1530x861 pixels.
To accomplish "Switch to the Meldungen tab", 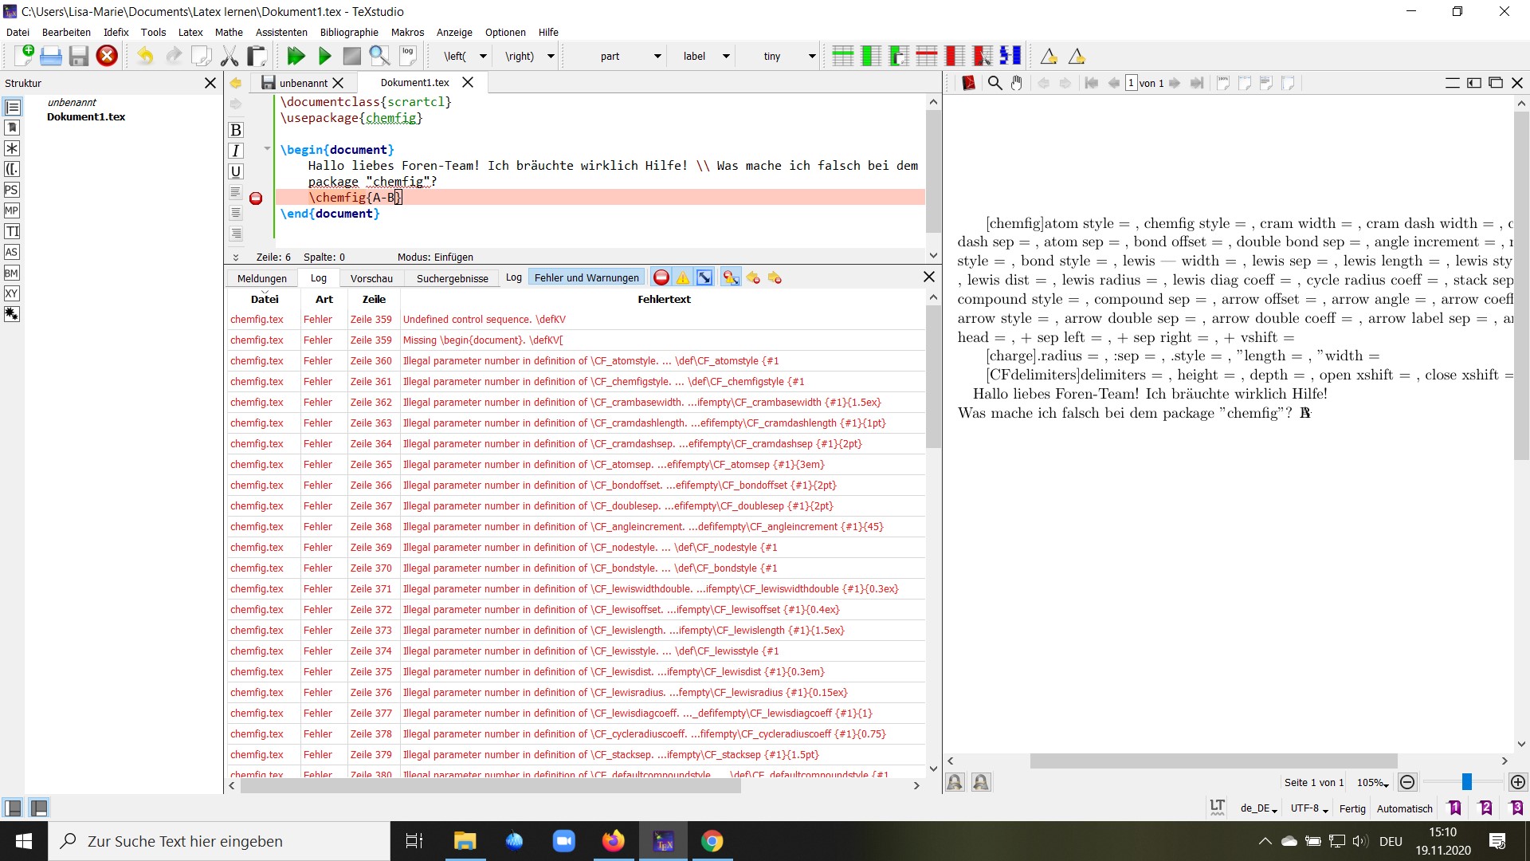I will tap(261, 278).
